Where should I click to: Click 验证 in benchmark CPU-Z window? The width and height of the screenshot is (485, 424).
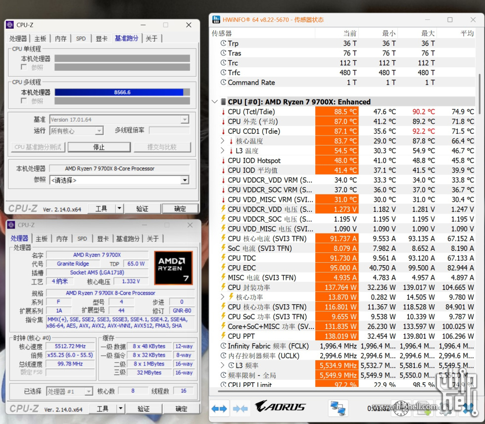tap(143, 209)
